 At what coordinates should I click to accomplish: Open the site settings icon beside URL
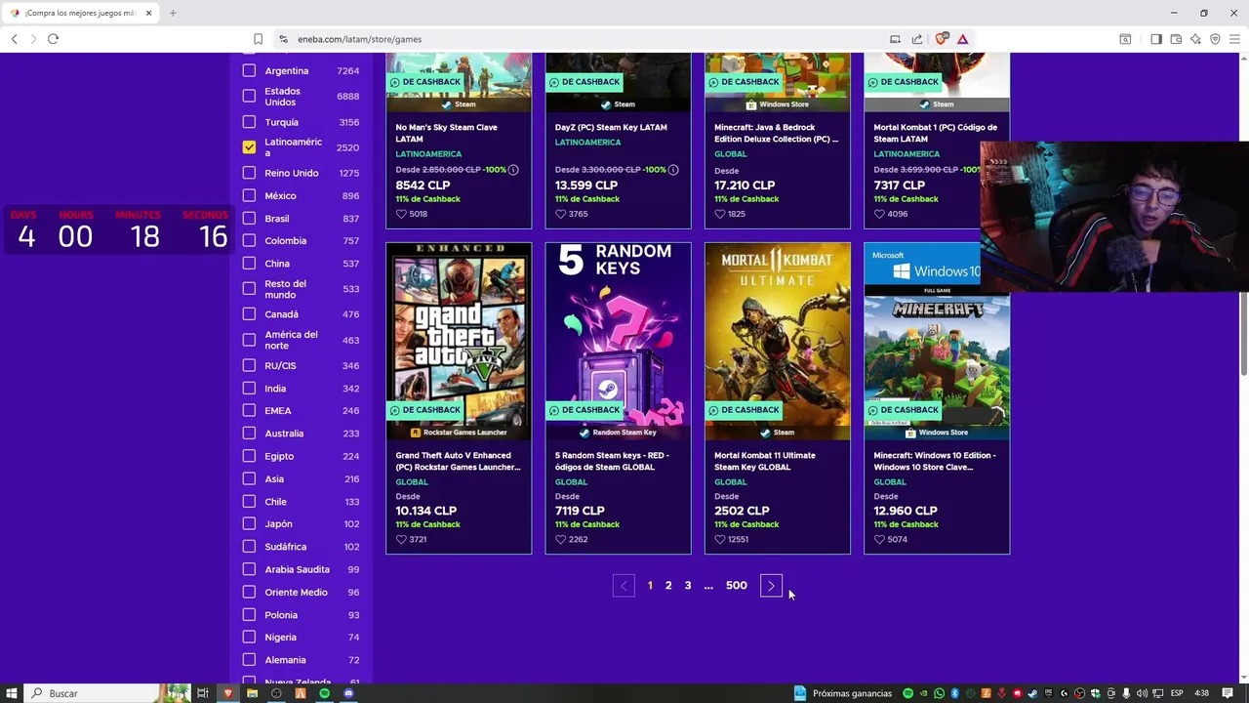tap(283, 39)
